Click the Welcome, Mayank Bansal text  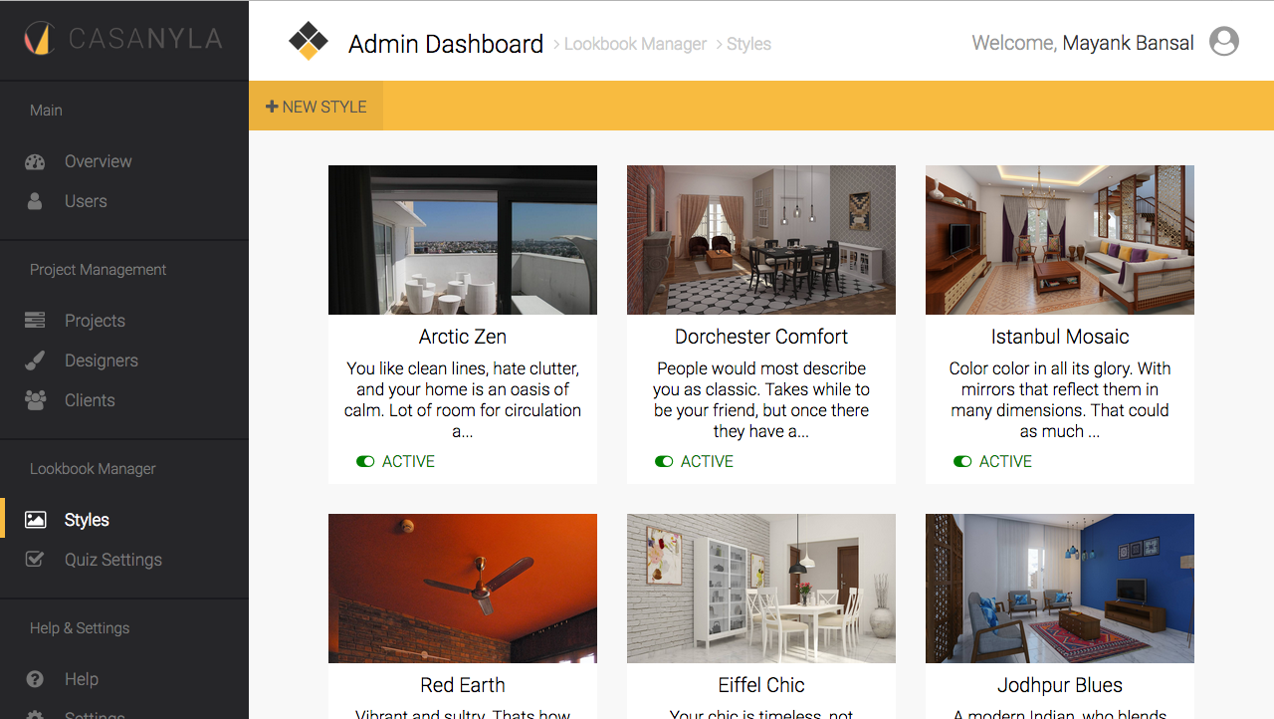coord(1083,43)
